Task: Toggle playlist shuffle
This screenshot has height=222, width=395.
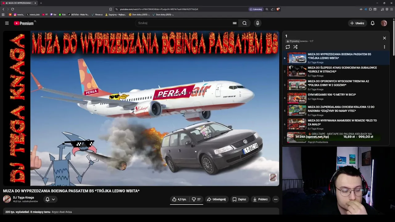Action: (295, 47)
